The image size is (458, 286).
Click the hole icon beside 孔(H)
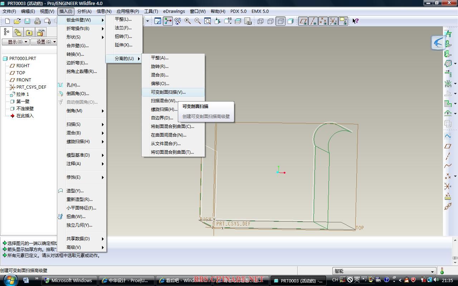(x=60, y=85)
